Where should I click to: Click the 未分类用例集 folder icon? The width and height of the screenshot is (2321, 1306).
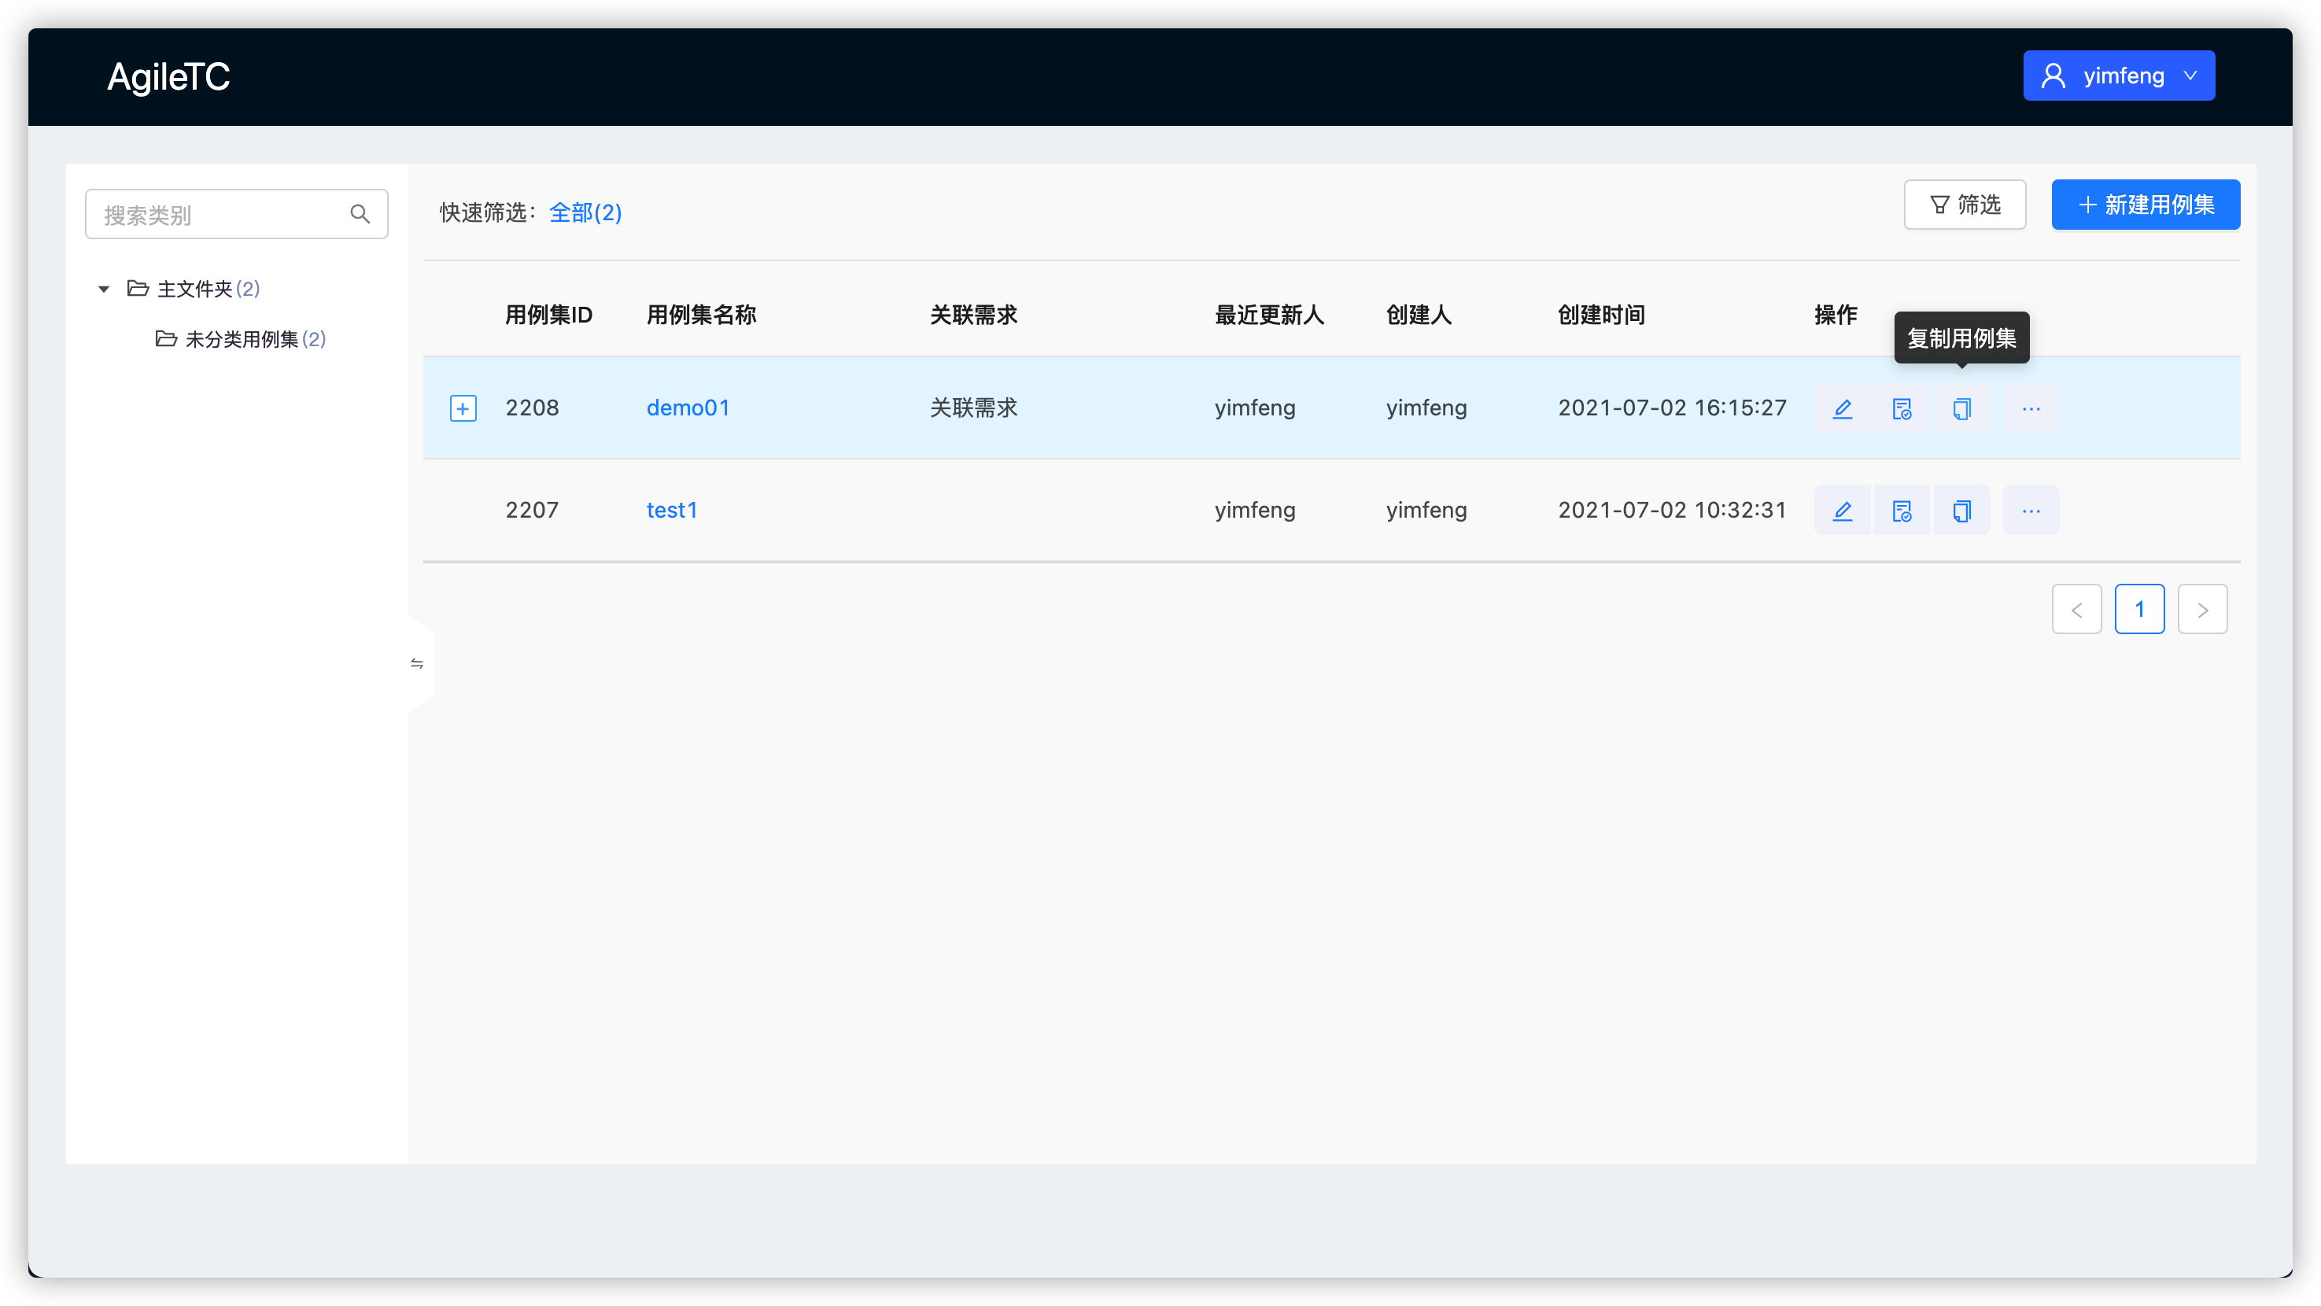click(x=166, y=338)
